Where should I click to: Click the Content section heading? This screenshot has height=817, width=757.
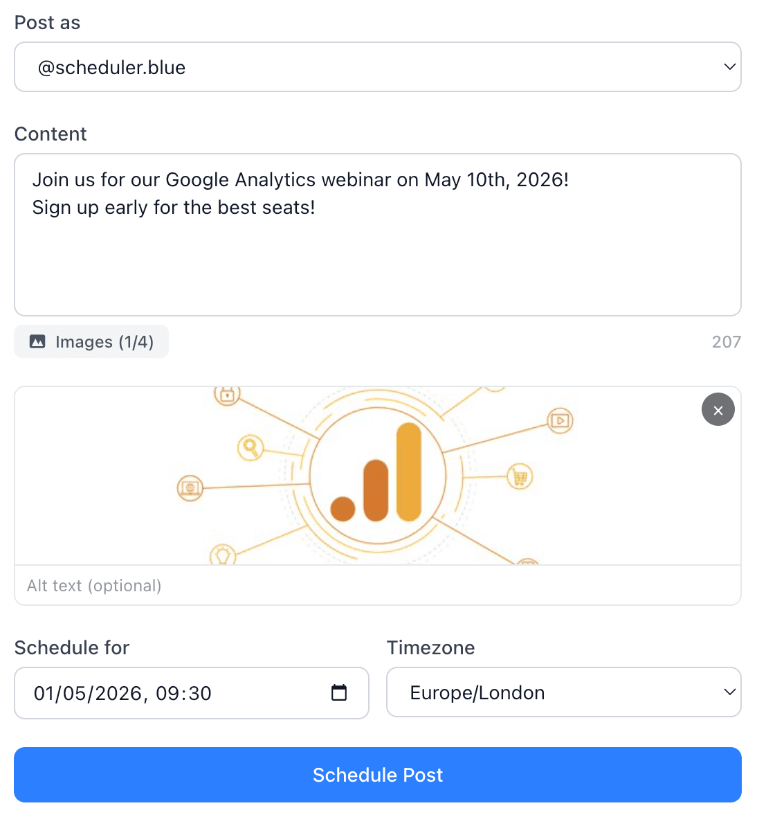coord(51,134)
